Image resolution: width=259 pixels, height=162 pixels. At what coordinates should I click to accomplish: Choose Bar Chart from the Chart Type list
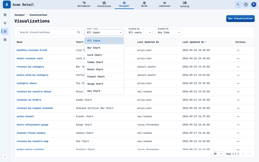click(104, 48)
